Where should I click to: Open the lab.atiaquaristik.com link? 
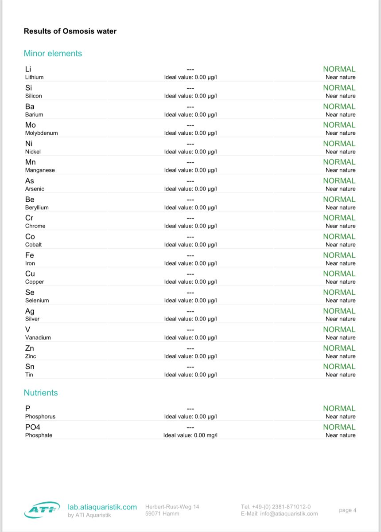pos(102,507)
